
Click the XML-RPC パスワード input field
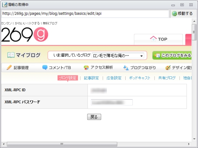112,102
